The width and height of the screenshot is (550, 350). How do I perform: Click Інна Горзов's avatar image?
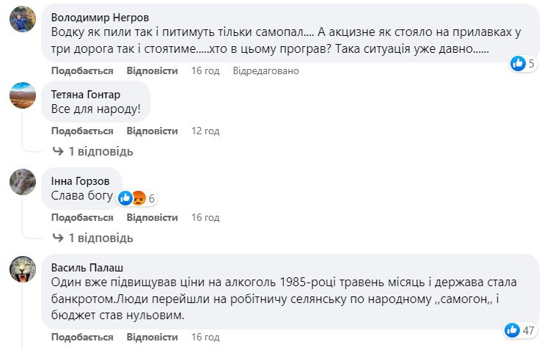pos(23,182)
